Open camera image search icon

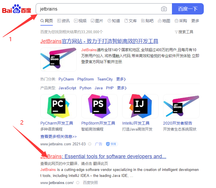(164, 9)
